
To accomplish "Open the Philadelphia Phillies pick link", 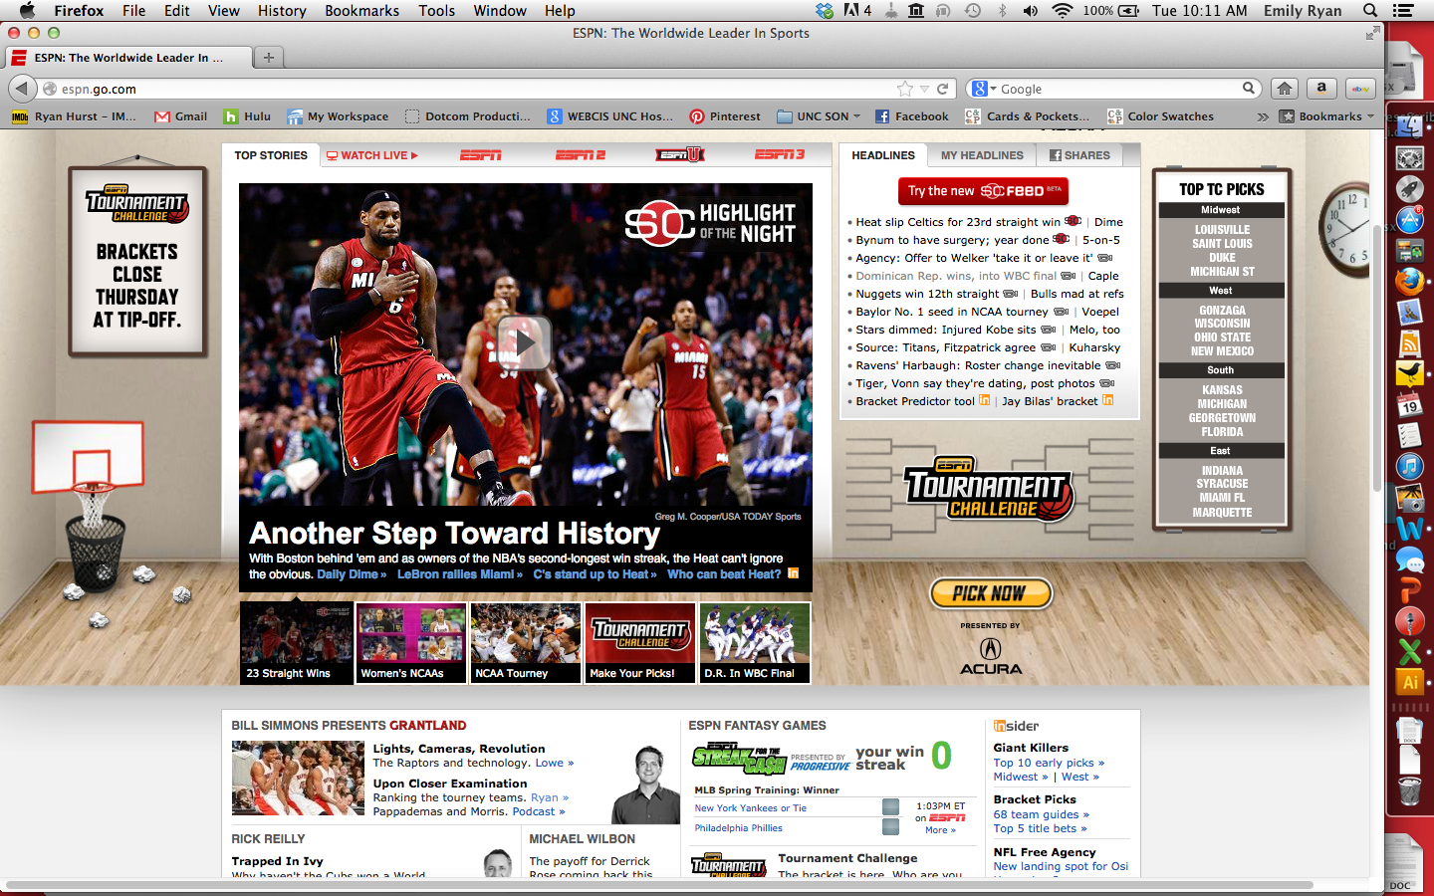I will point(738,828).
